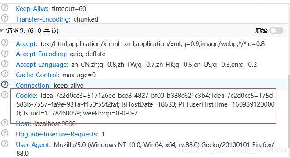290x158 pixels.
Task: Click question mark beside Accept-Language
Action: click(x=5, y=64)
